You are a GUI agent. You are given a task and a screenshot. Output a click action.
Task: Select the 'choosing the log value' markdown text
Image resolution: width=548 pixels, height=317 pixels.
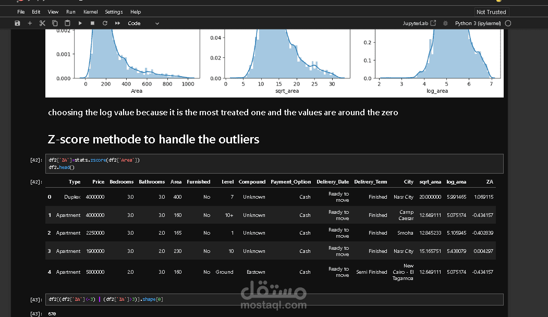click(x=223, y=113)
